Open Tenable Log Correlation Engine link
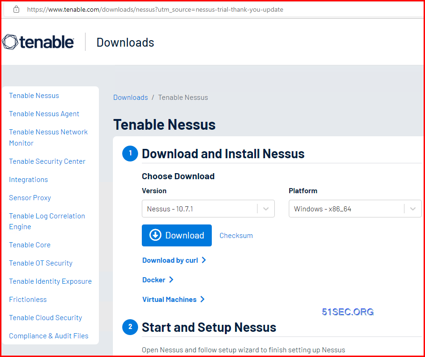 [47, 221]
